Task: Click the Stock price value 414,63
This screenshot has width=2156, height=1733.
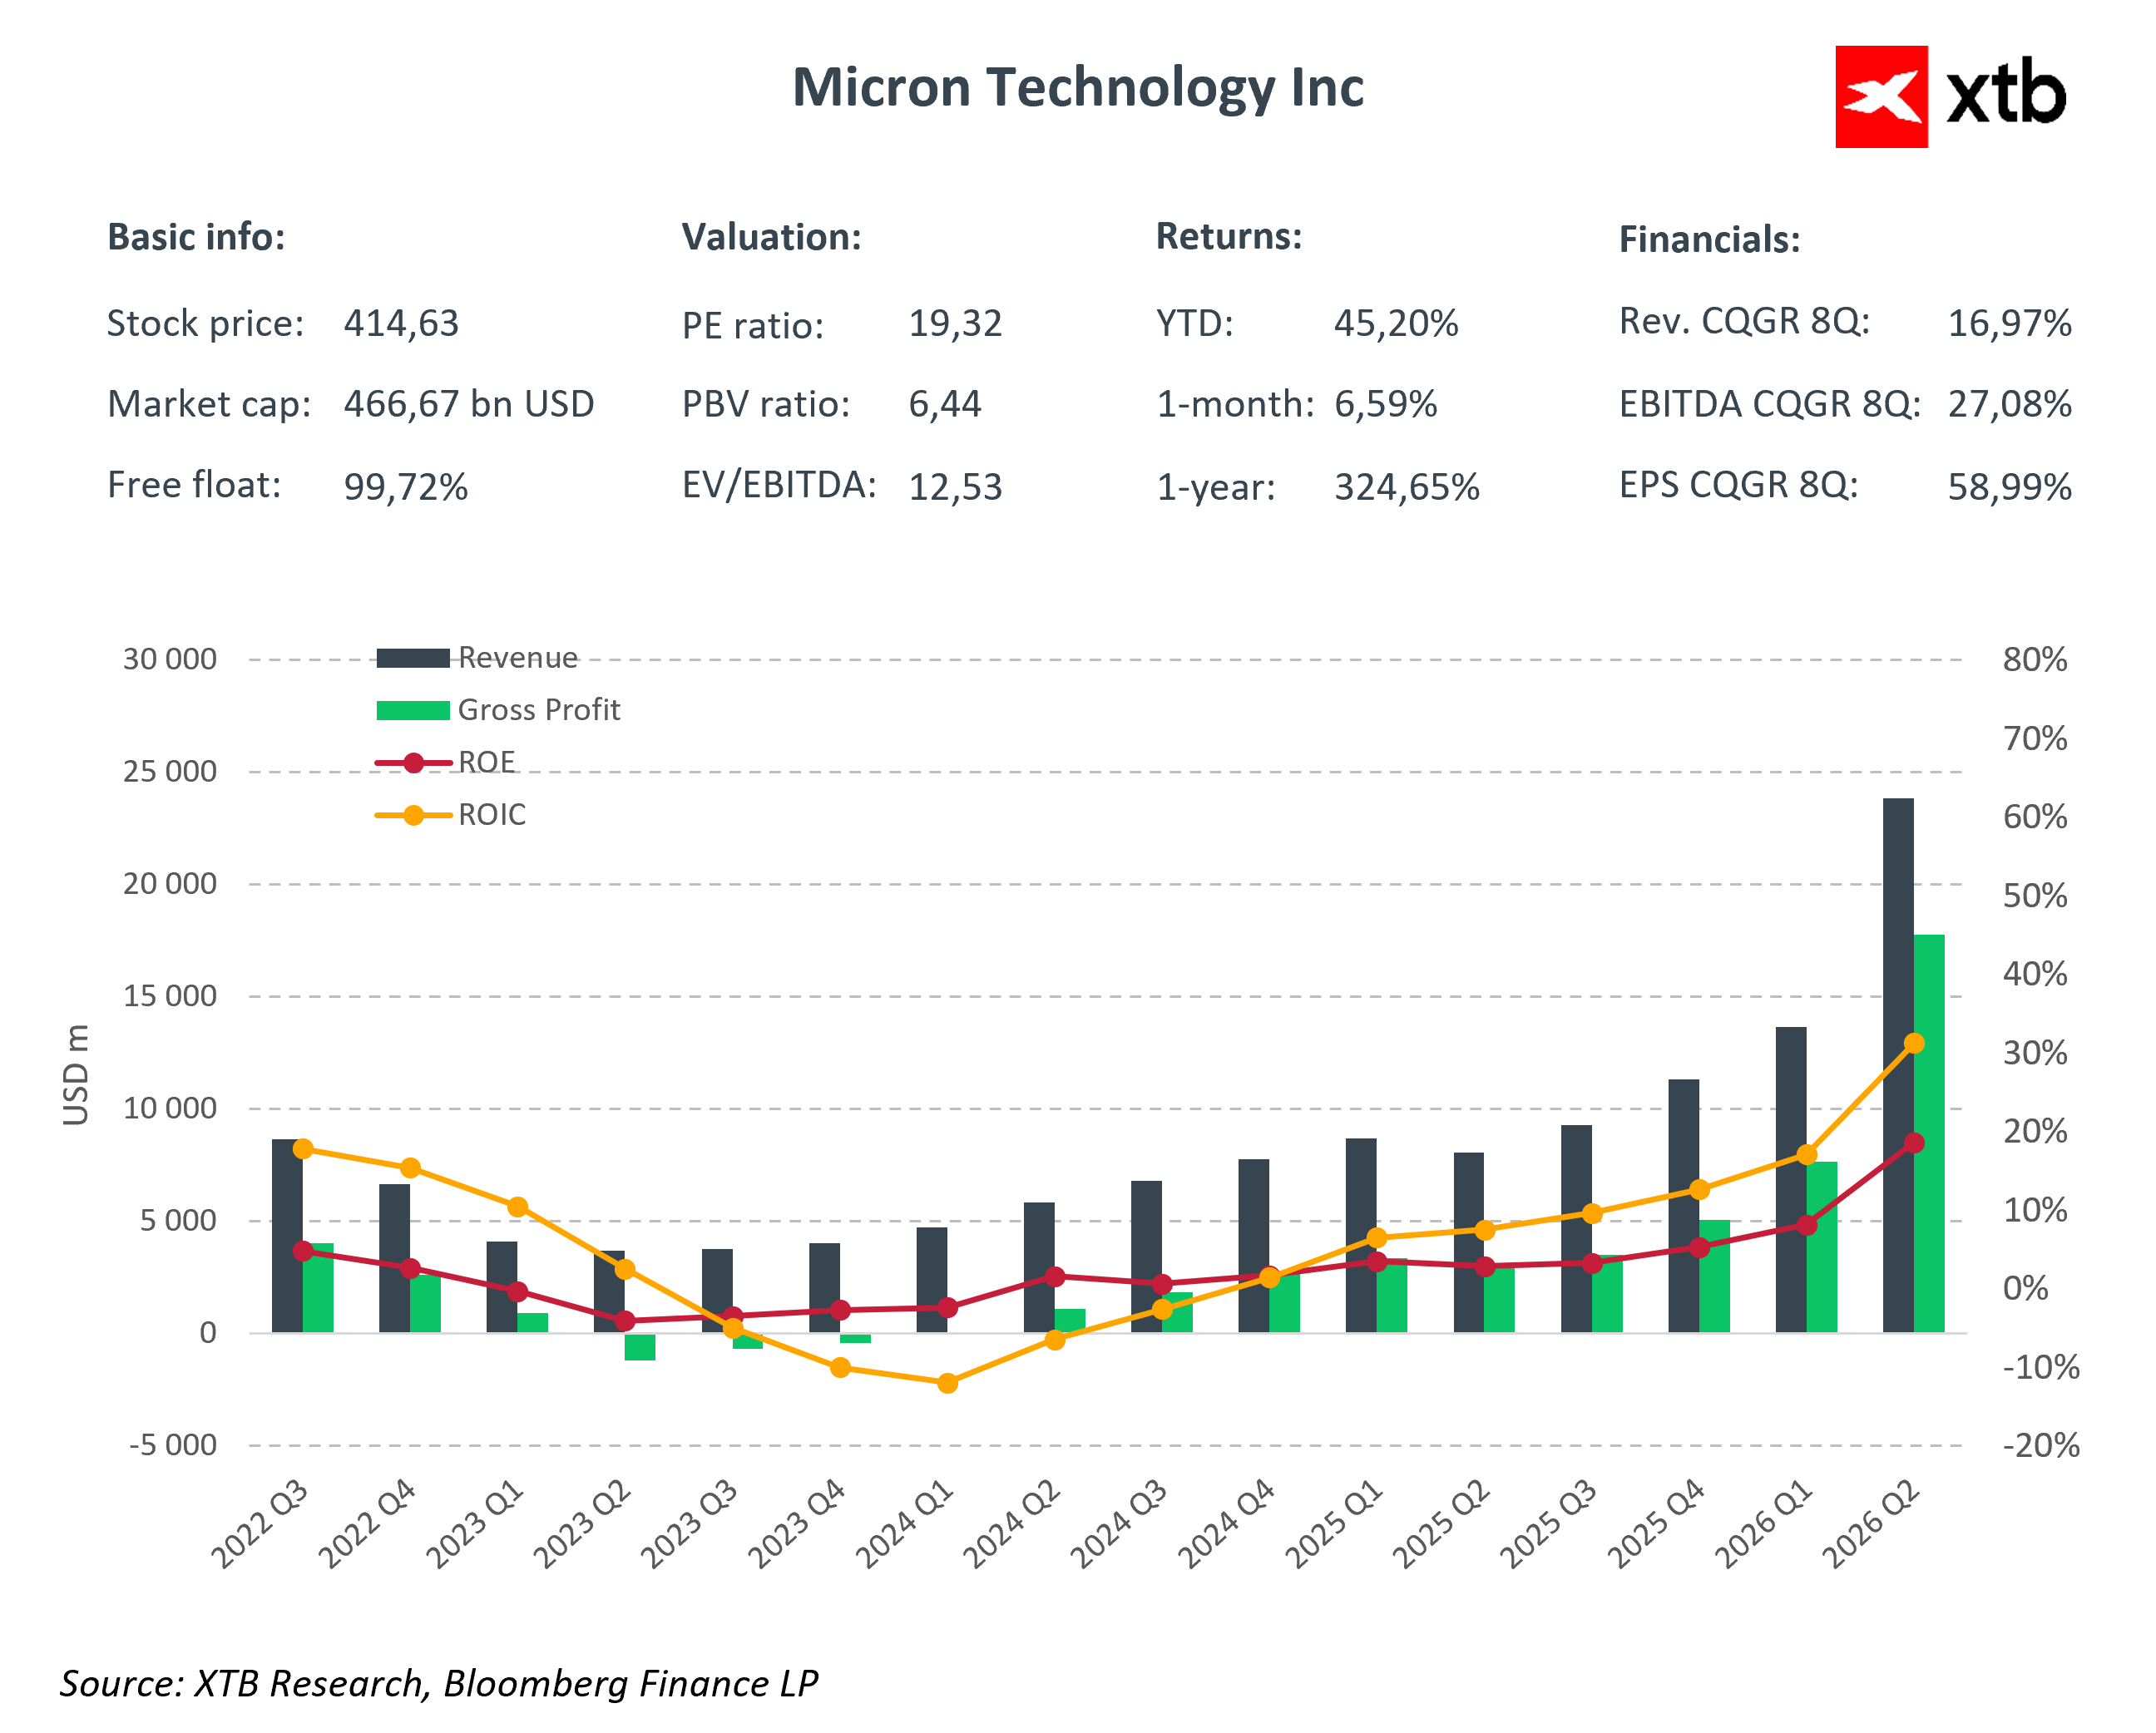Action: [401, 324]
